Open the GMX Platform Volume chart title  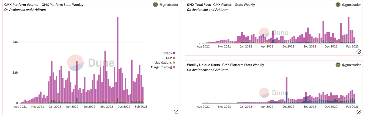[21, 5]
